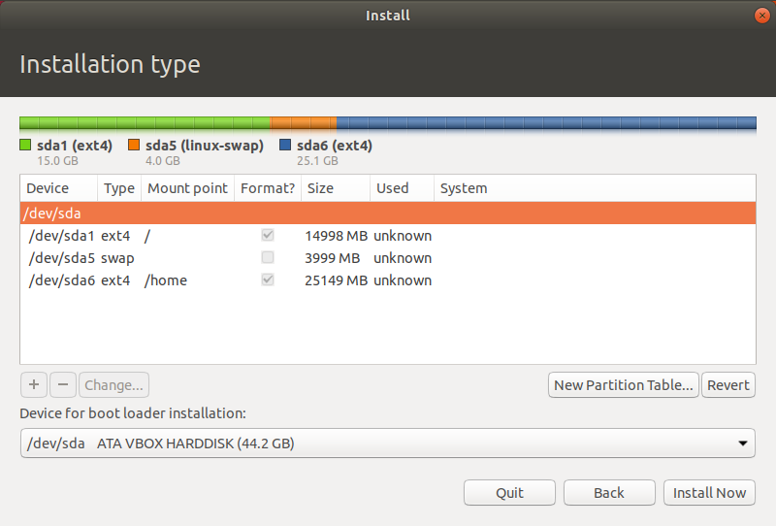Click the System column header
This screenshot has width=776, height=526.
pyautogui.click(x=595, y=188)
